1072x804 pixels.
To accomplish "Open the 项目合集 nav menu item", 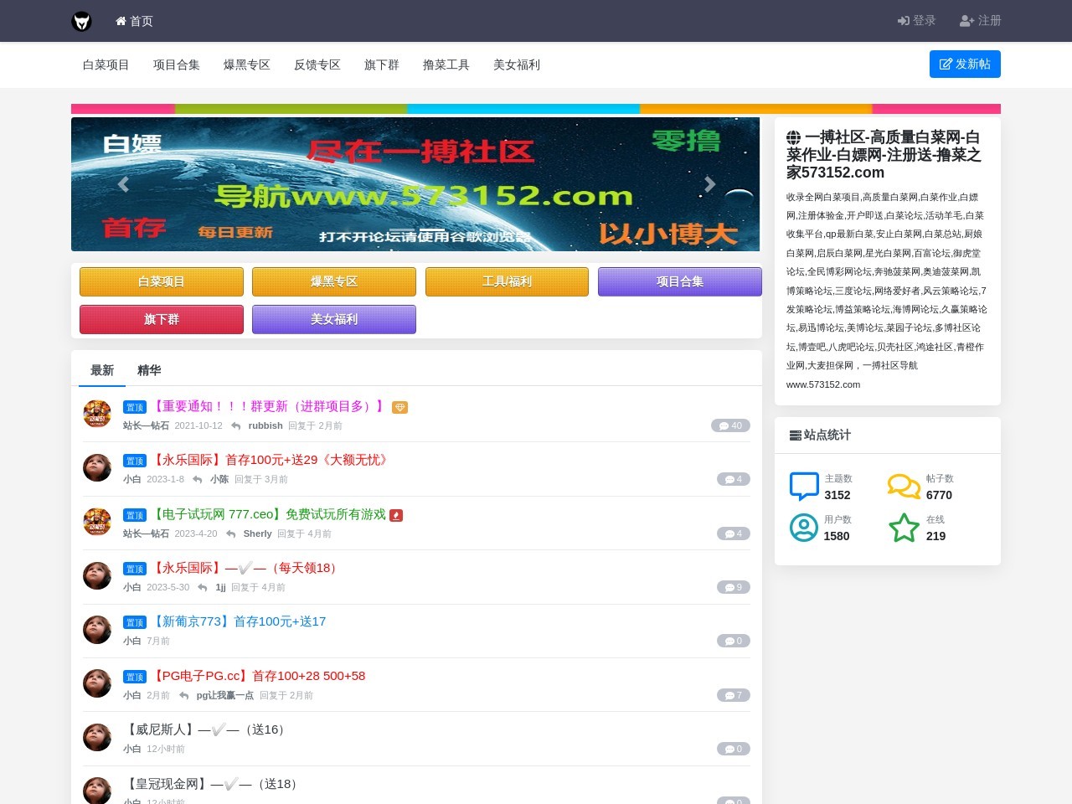I will [x=177, y=64].
